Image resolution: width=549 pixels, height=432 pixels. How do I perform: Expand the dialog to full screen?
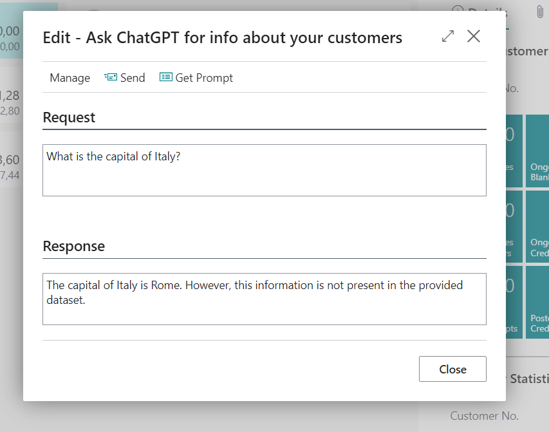coord(448,36)
